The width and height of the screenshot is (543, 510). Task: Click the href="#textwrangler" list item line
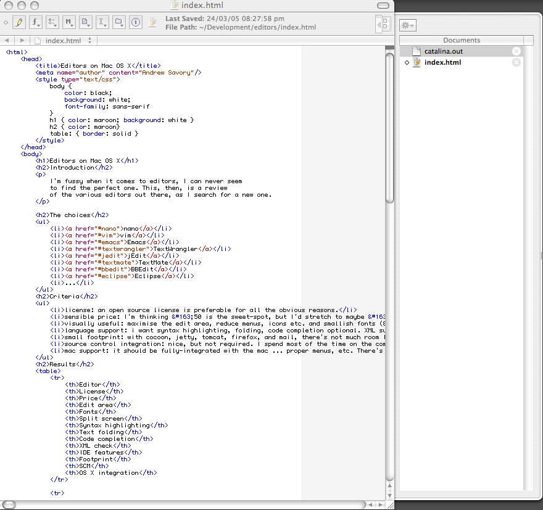[141, 249]
